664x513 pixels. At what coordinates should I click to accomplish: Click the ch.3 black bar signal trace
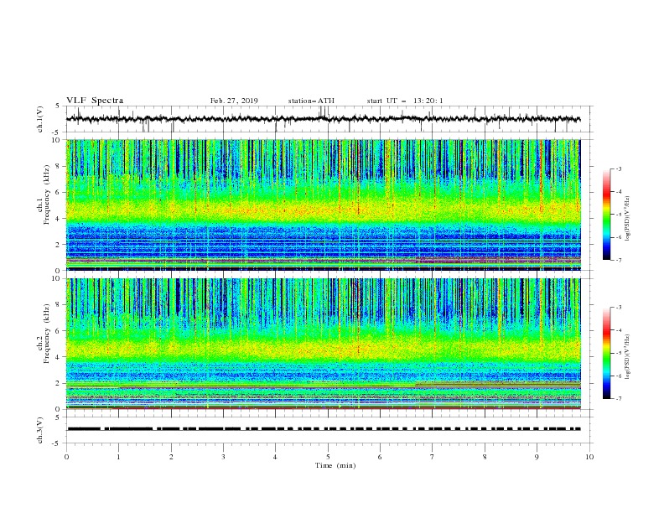[x=324, y=429]
